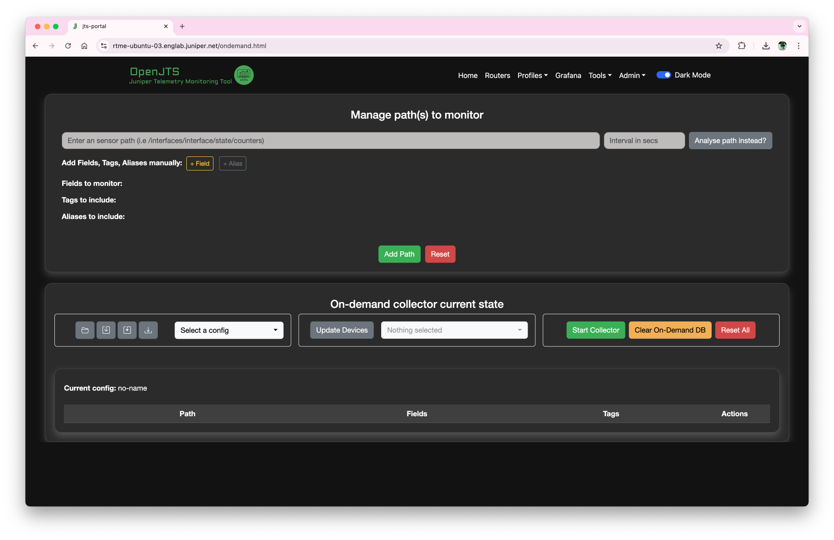
Task: Click the + Field button
Action: pos(200,164)
